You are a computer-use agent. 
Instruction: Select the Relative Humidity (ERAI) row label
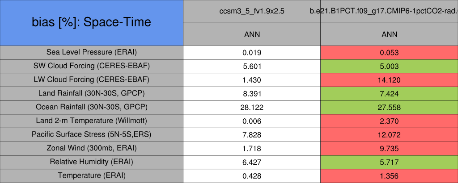(x=92, y=162)
